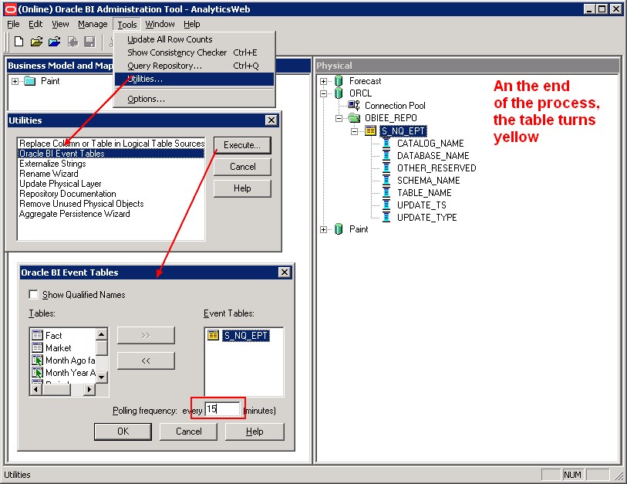Click the Polling frequency minutes field
Image resolution: width=627 pixels, height=484 pixels.
[x=223, y=409]
